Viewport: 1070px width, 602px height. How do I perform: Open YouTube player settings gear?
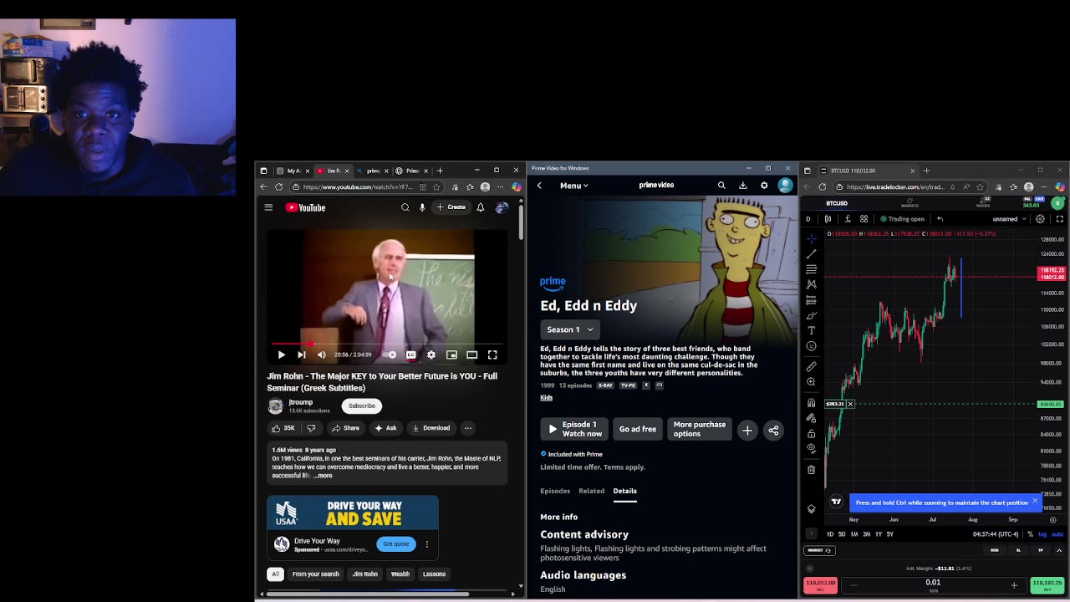(x=431, y=355)
